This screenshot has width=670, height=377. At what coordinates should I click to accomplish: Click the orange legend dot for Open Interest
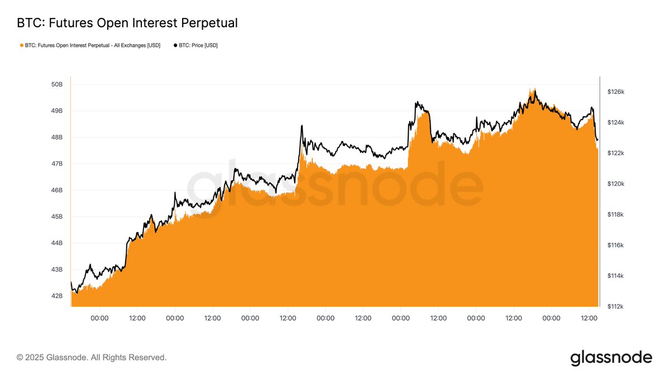pos(22,45)
